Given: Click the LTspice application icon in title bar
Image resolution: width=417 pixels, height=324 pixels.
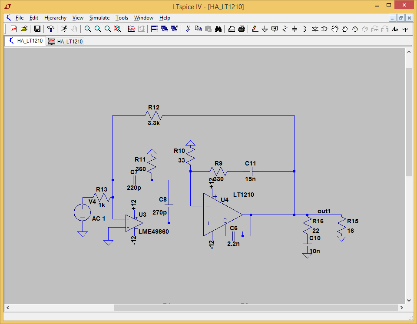Looking at the screenshot, I should tap(8, 7).
